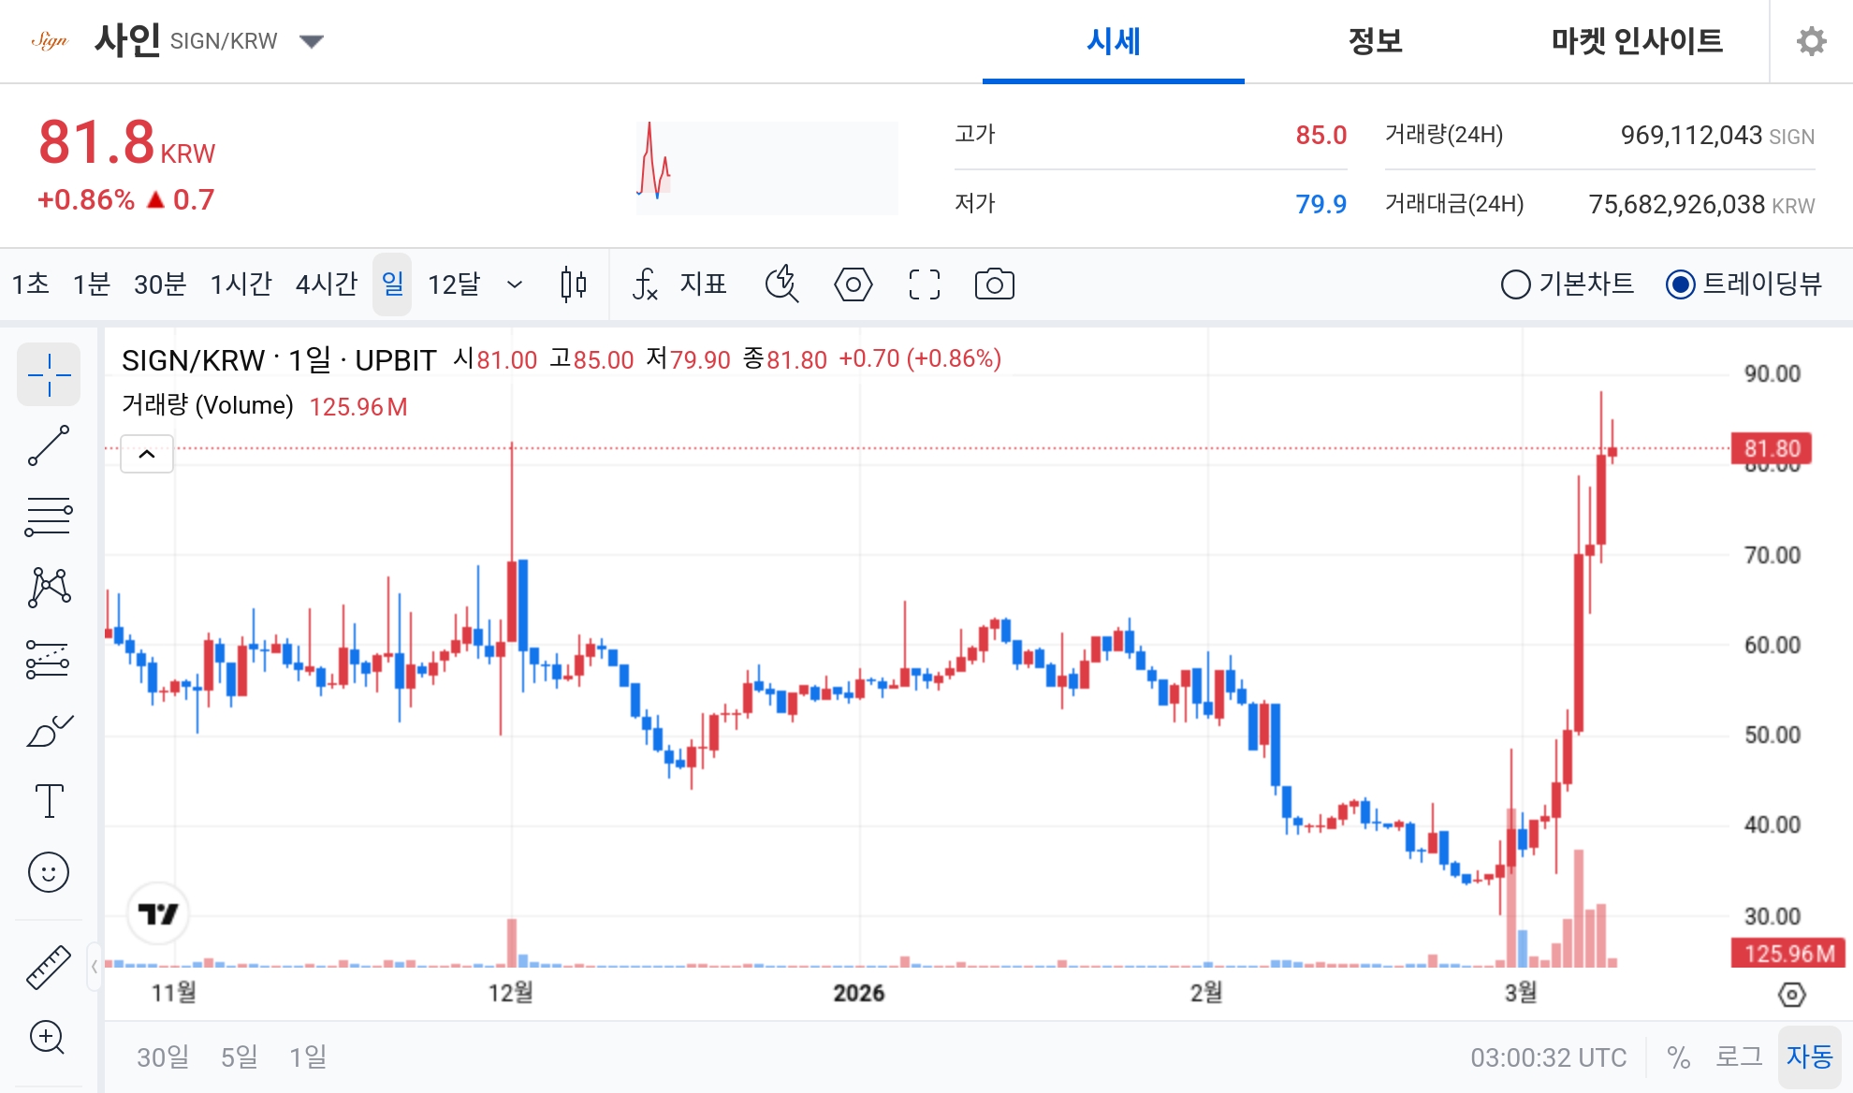1853x1093 pixels.
Task: Select the crosshair cursor tool
Action: tap(49, 374)
